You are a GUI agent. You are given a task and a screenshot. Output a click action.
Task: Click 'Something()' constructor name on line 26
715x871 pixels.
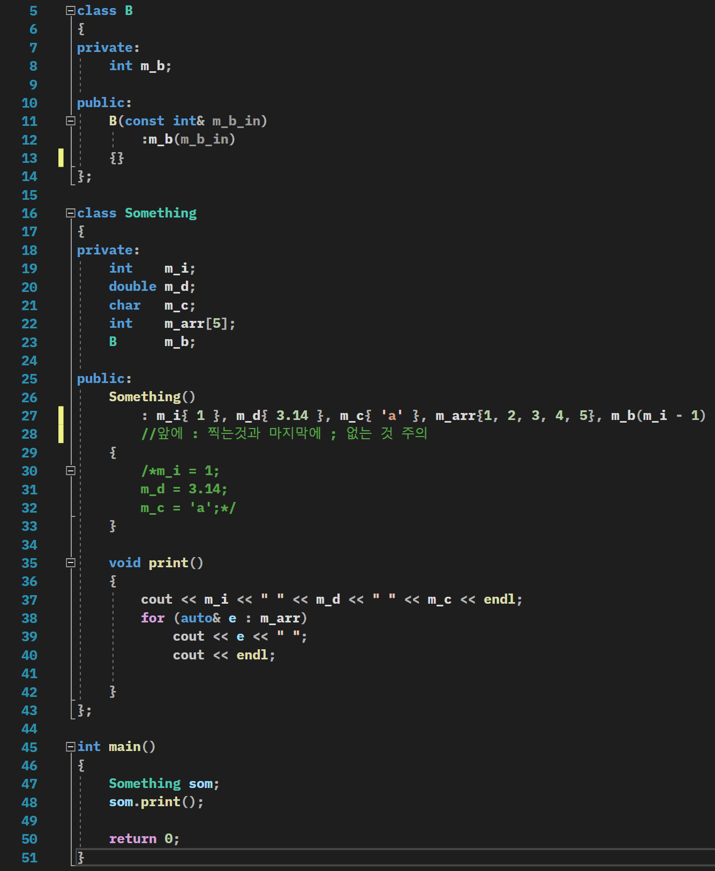tap(152, 397)
